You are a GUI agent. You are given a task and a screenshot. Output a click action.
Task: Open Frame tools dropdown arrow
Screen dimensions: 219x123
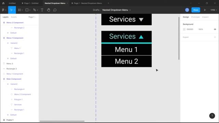(x=22, y=10)
